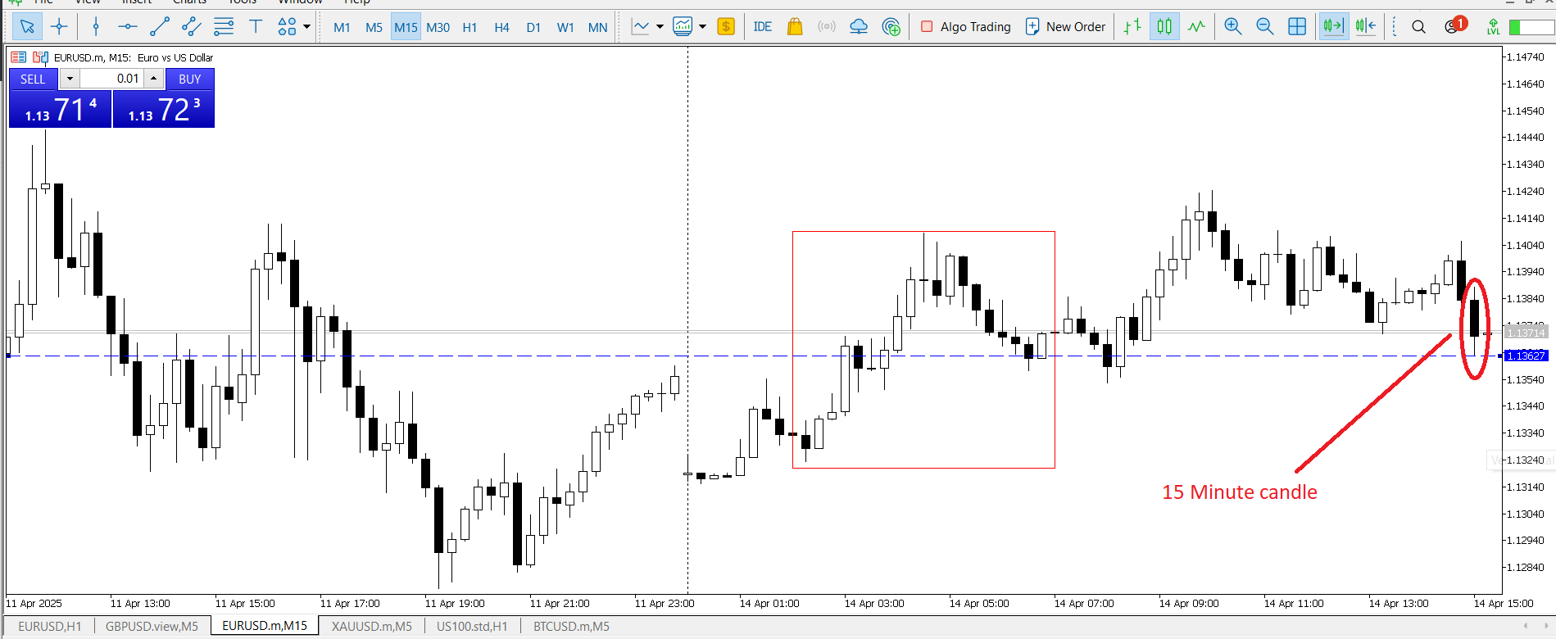Viewport: 1556px width, 639px height.
Task: Click the Zoom Out magnifier icon
Action: tap(1264, 27)
